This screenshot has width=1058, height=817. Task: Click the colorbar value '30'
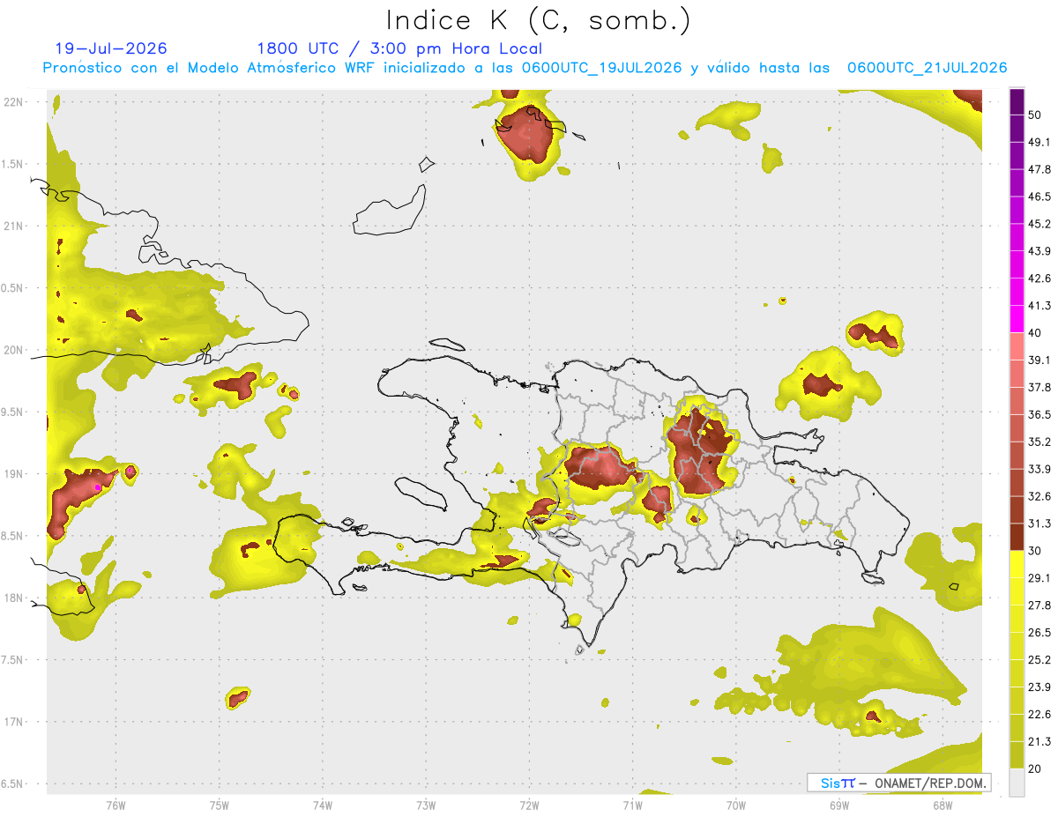(x=1035, y=551)
